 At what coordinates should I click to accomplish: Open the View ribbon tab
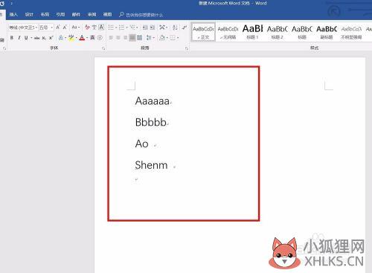point(107,15)
